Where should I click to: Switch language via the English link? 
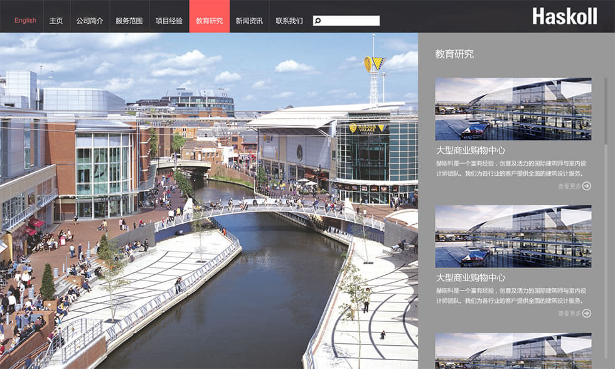coord(25,20)
